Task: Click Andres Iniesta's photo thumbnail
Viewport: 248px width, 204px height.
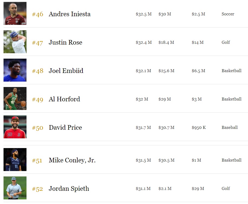Action: coord(15,14)
